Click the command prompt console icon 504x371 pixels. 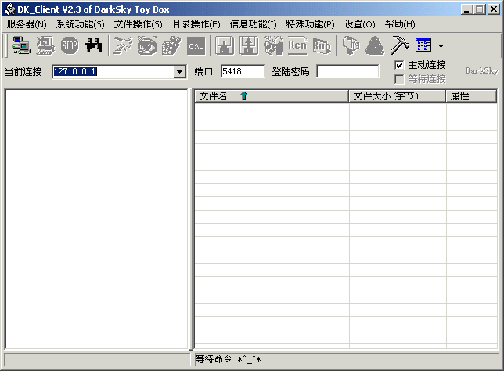(196, 45)
